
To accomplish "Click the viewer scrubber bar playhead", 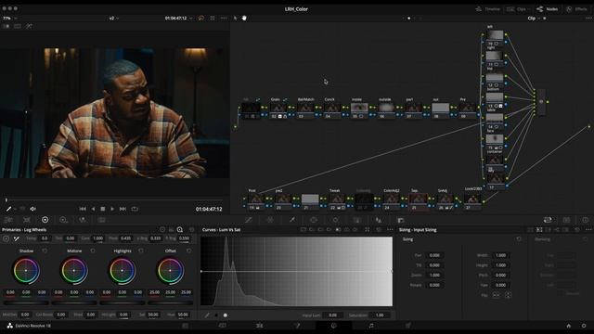I will click(6, 199).
